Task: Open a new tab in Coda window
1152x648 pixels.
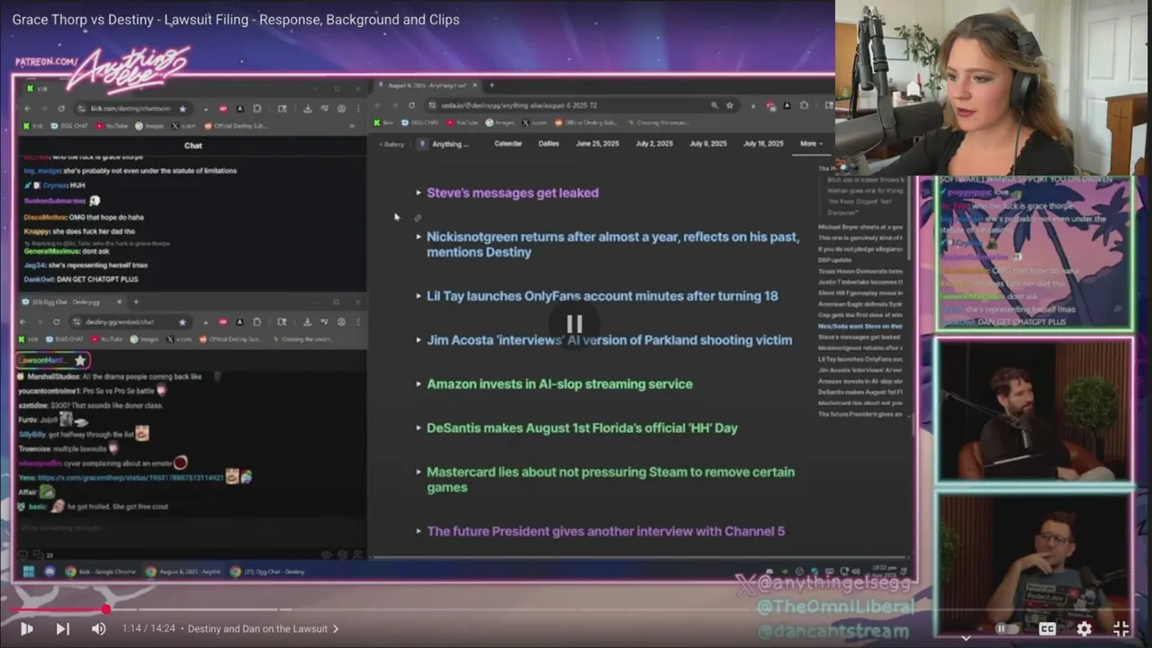Action: [491, 85]
